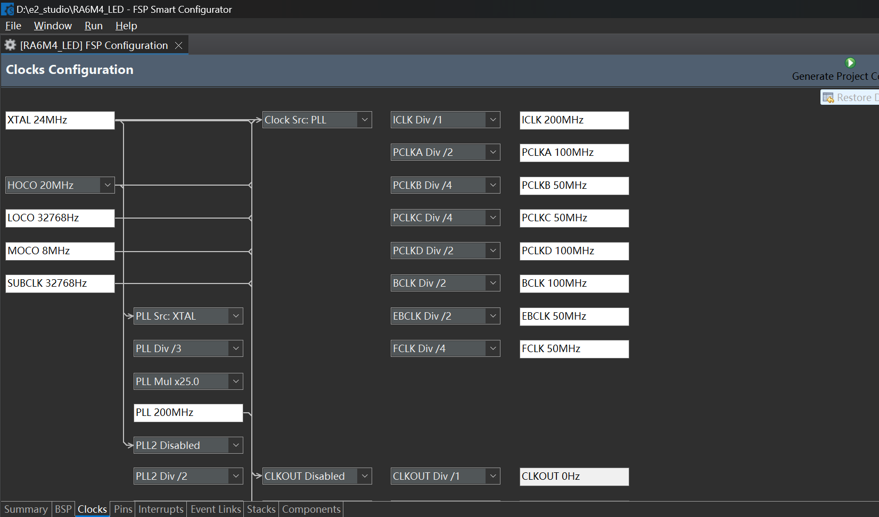This screenshot has height=517, width=879.
Task: Open the Run menu
Action: [94, 26]
